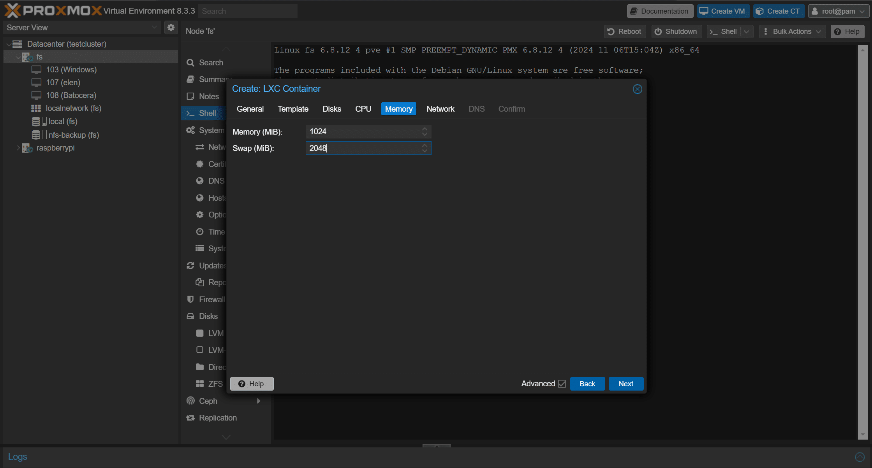The width and height of the screenshot is (872, 468).
Task: Open VM 107 (elen)
Action: 63,82
